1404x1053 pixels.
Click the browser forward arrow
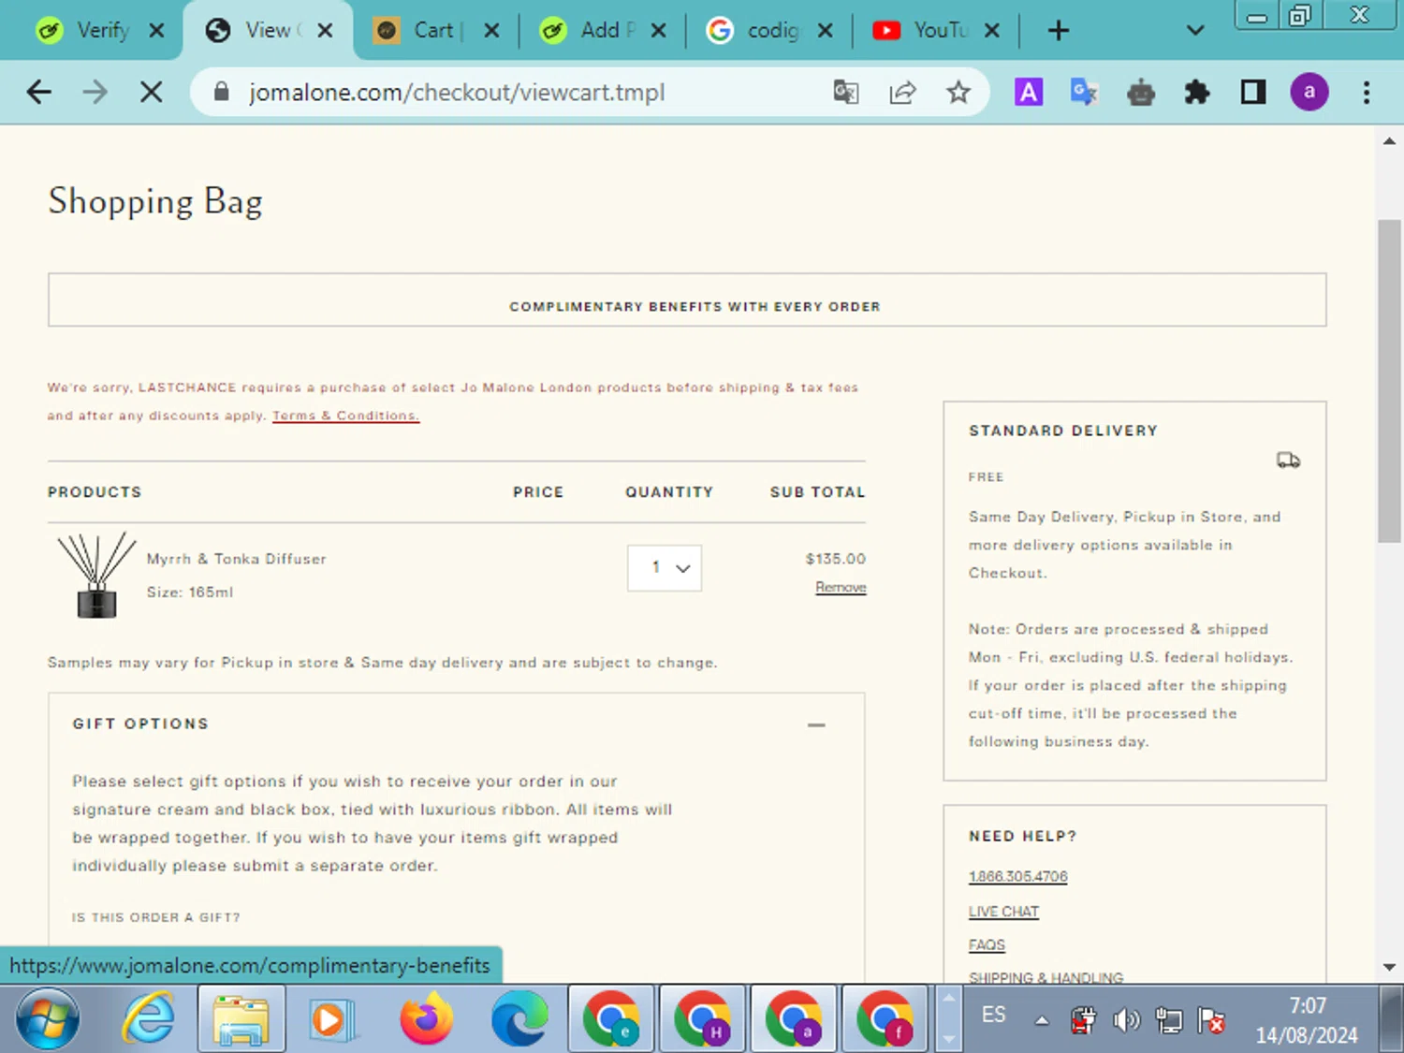tap(95, 92)
